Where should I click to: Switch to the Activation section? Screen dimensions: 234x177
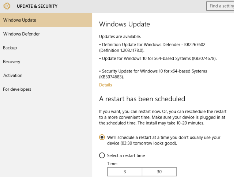pyautogui.click(x=13, y=76)
